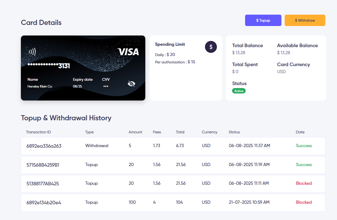Click the Amount column header
This screenshot has height=220, width=337.
[135, 132]
